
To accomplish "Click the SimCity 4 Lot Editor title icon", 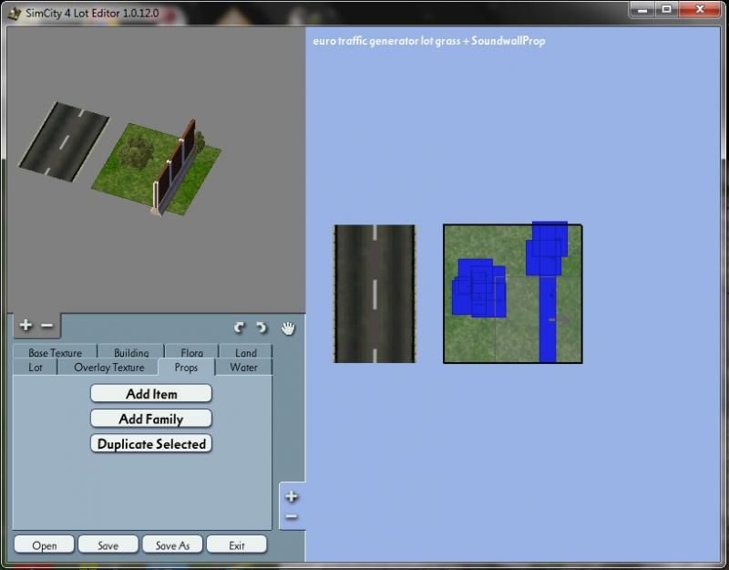I will pyautogui.click(x=15, y=13).
